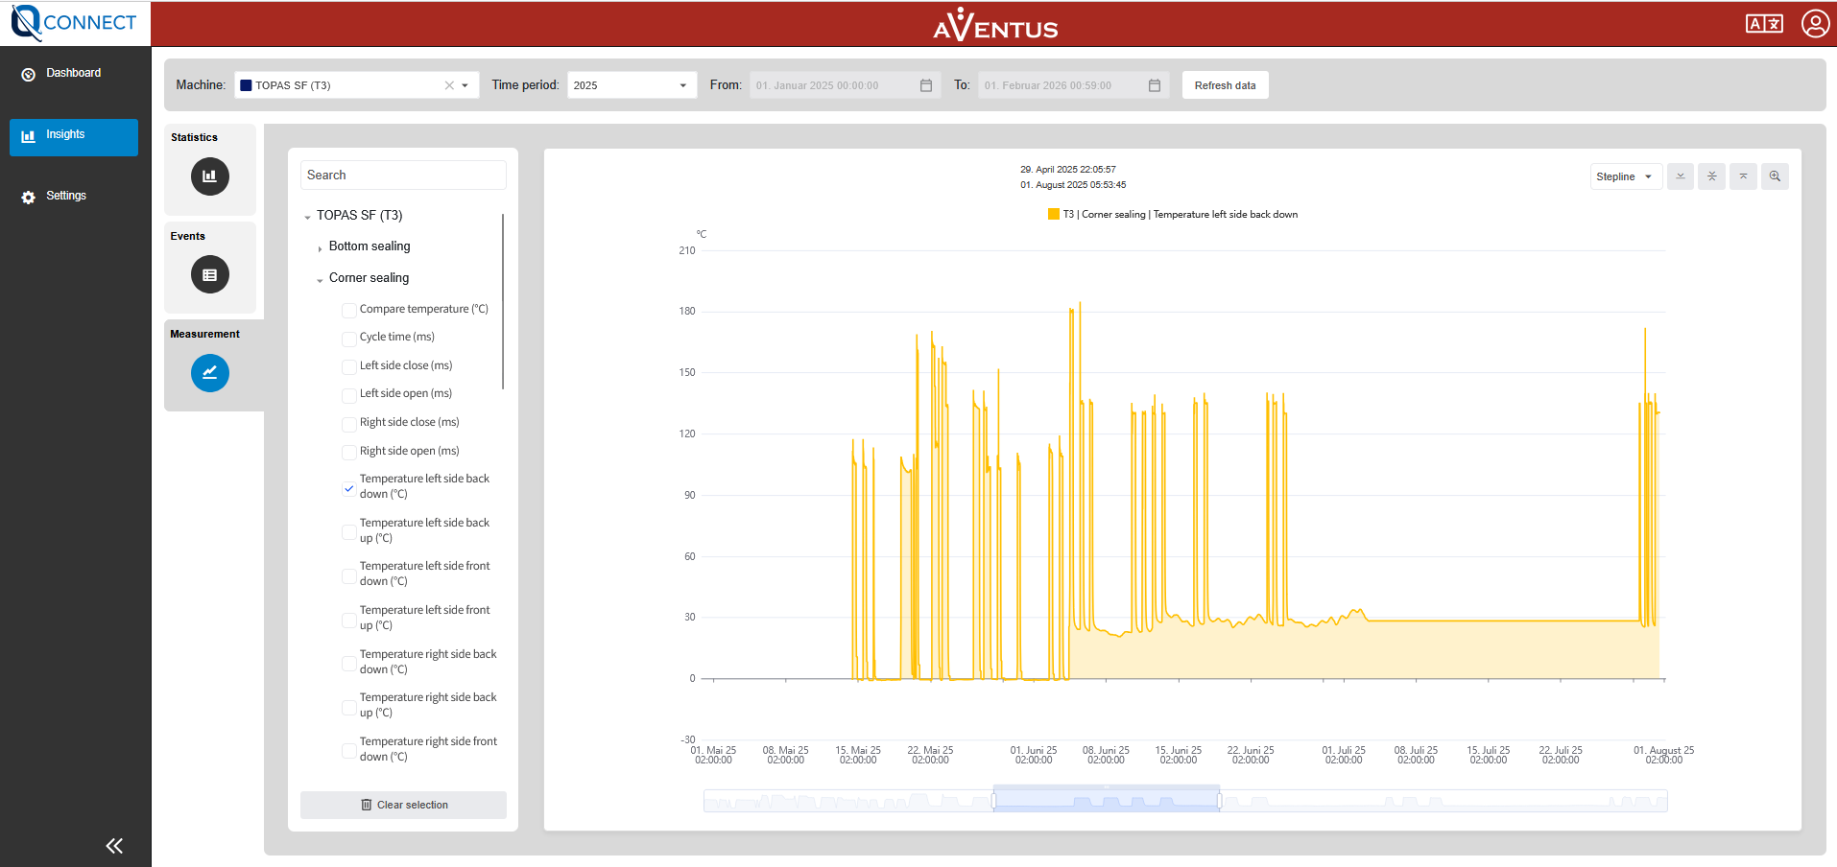Viewport: 1837px width, 867px height.
Task: Click the measurement Search field
Action: (x=403, y=175)
